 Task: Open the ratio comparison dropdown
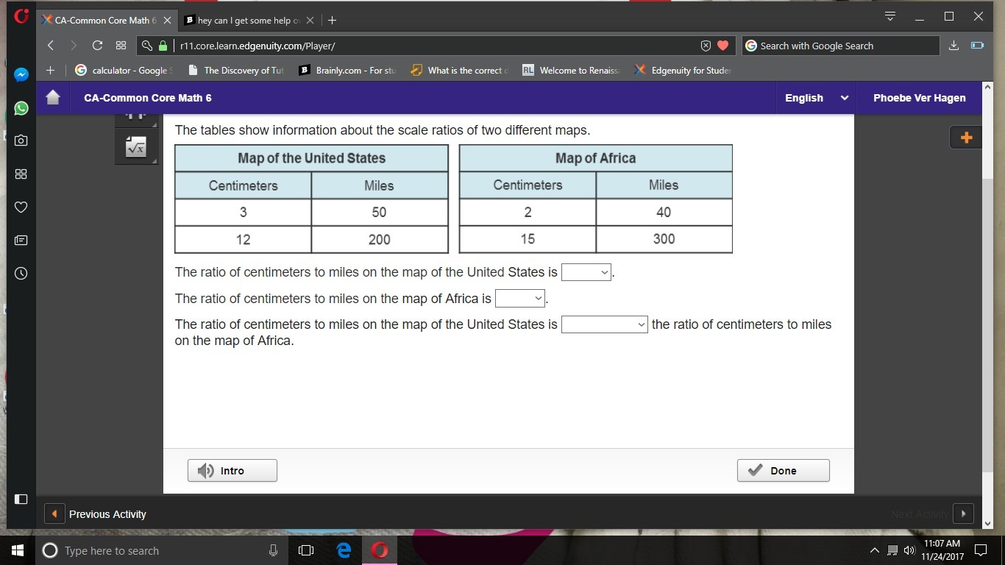tap(605, 324)
